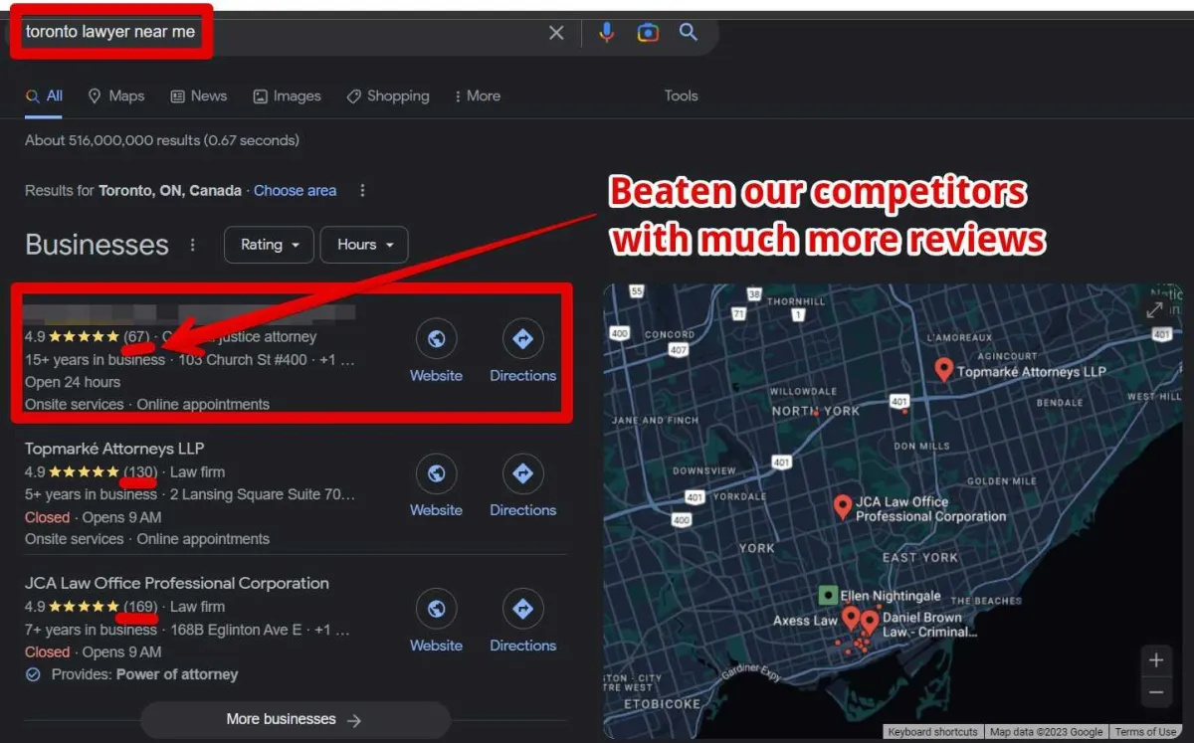The width and height of the screenshot is (1194, 743).
Task: Open Google Lens camera search icon
Action: point(648,33)
